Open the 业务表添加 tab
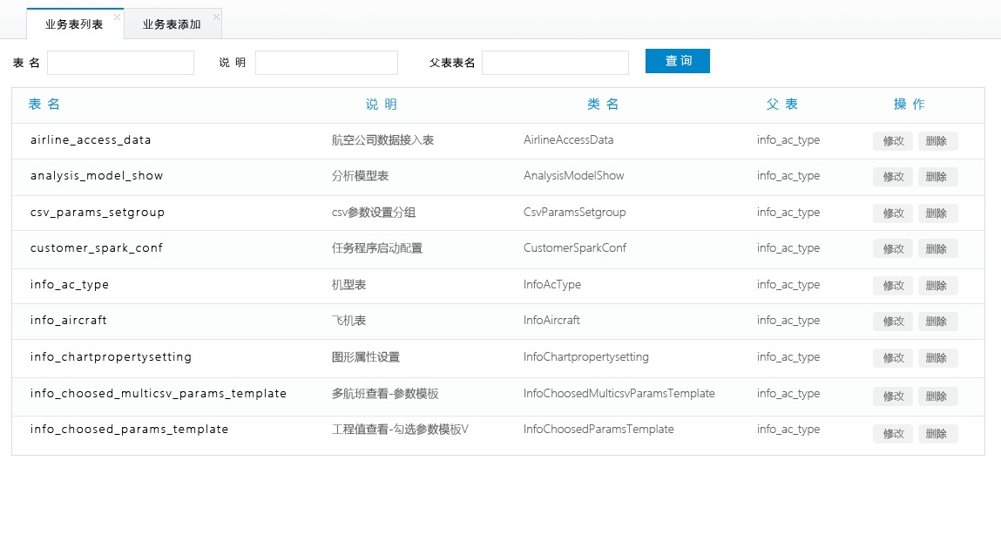This screenshot has width=1001, height=535. pos(171,24)
